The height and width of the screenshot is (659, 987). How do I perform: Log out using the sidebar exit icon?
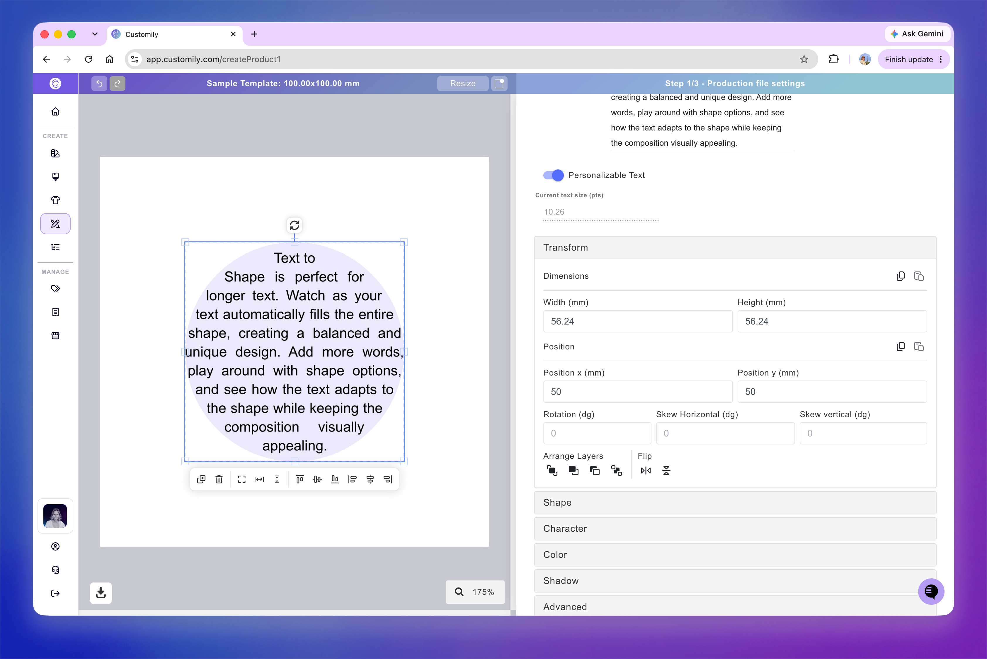55,593
